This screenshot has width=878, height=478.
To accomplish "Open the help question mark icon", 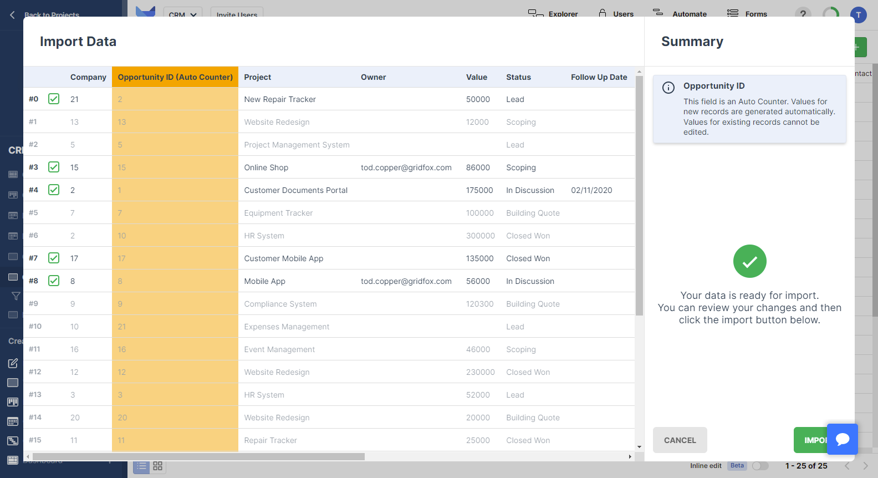I will coord(803,14).
